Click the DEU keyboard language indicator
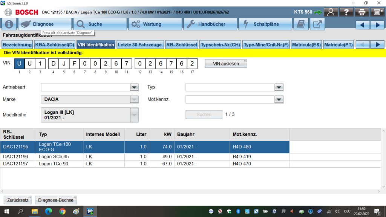The width and height of the screenshot is (386, 217). [x=347, y=211]
